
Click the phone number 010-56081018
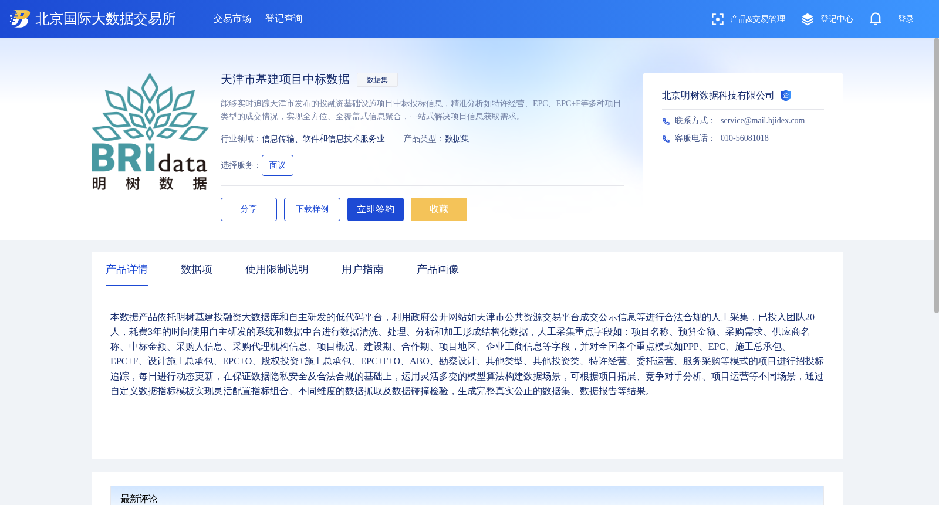(x=745, y=138)
